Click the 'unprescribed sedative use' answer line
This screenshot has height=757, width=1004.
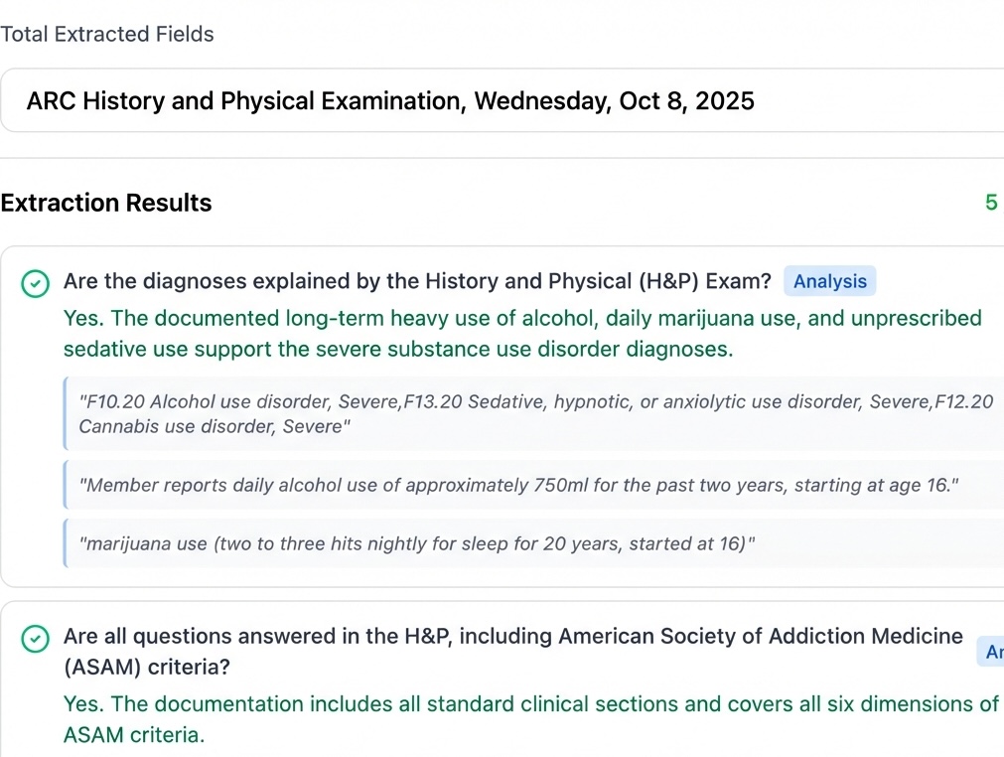397,349
